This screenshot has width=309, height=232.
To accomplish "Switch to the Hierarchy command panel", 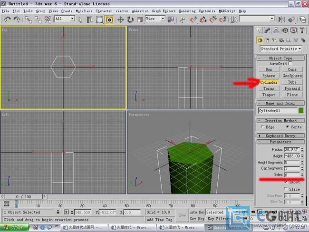I will (x=276, y=30).
